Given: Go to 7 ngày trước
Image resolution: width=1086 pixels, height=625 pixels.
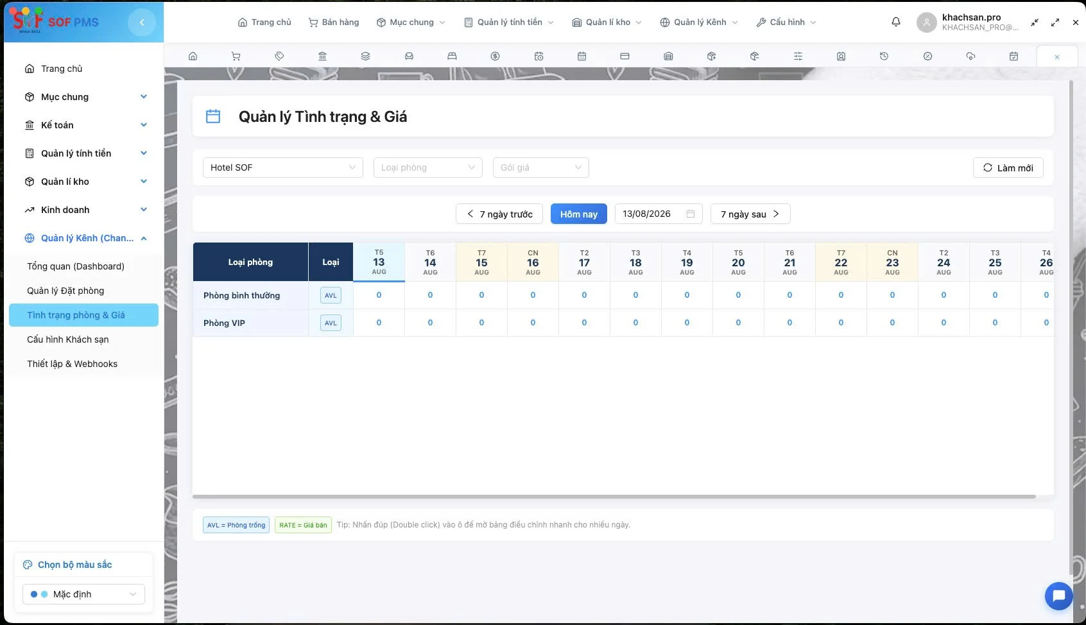Looking at the screenshot, I should [x=499, y=214].
